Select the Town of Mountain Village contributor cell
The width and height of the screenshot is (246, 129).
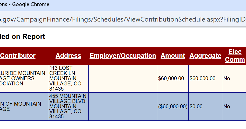click(x=24, y=107)
